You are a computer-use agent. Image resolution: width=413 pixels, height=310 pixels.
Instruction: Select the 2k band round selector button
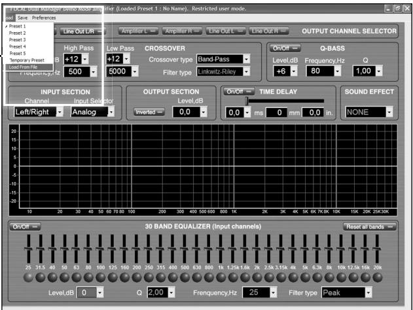click(x=257, y=277)
